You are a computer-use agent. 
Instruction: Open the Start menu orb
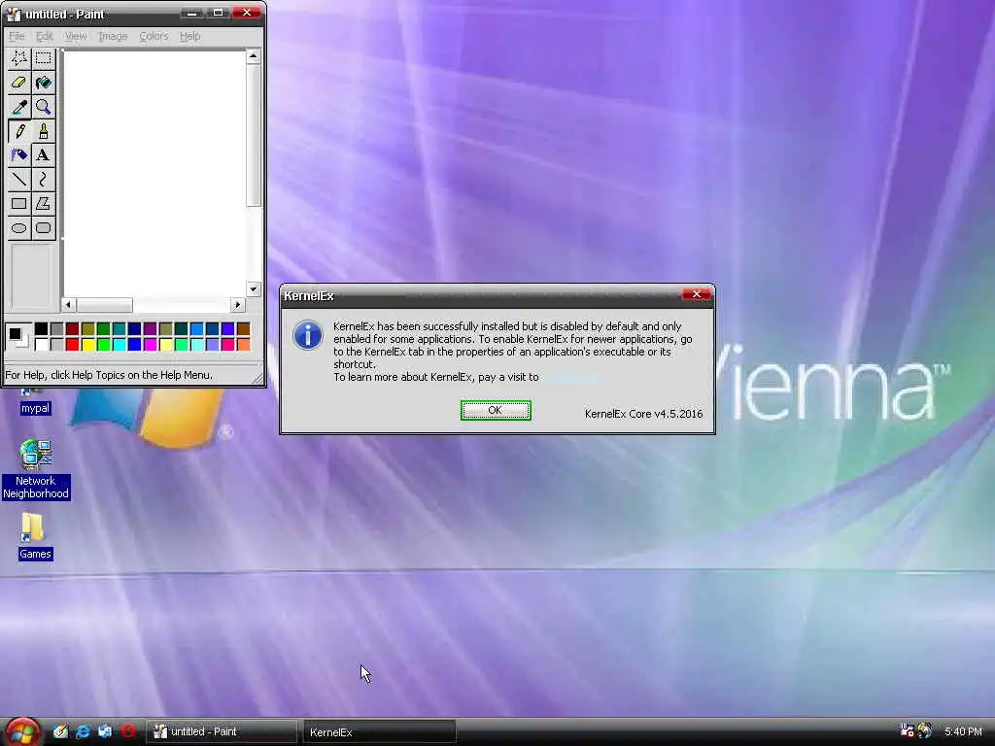(x=23, y=732)
